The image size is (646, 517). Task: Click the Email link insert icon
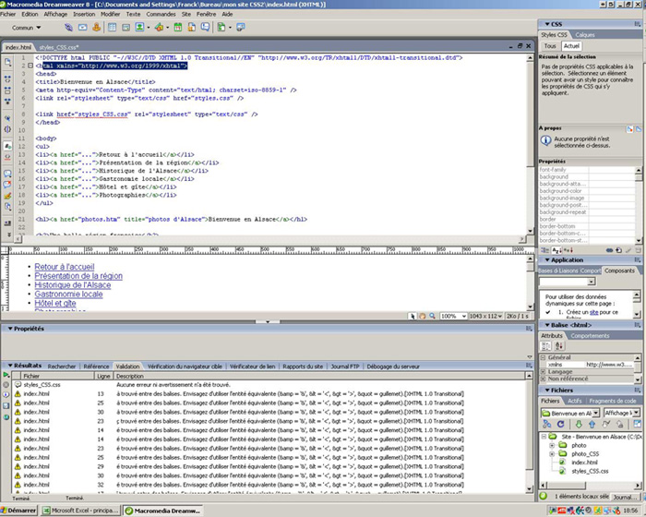click(x=83, y=28)
